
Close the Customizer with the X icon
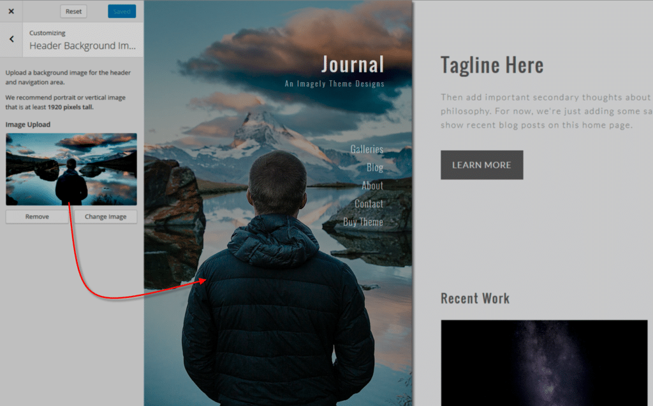(11, 11)
